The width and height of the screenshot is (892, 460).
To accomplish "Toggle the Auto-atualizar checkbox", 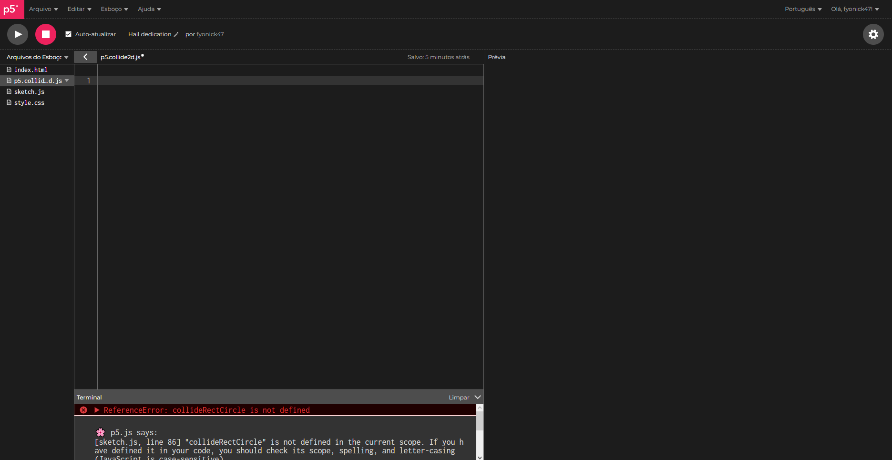I will click(68, 34).
